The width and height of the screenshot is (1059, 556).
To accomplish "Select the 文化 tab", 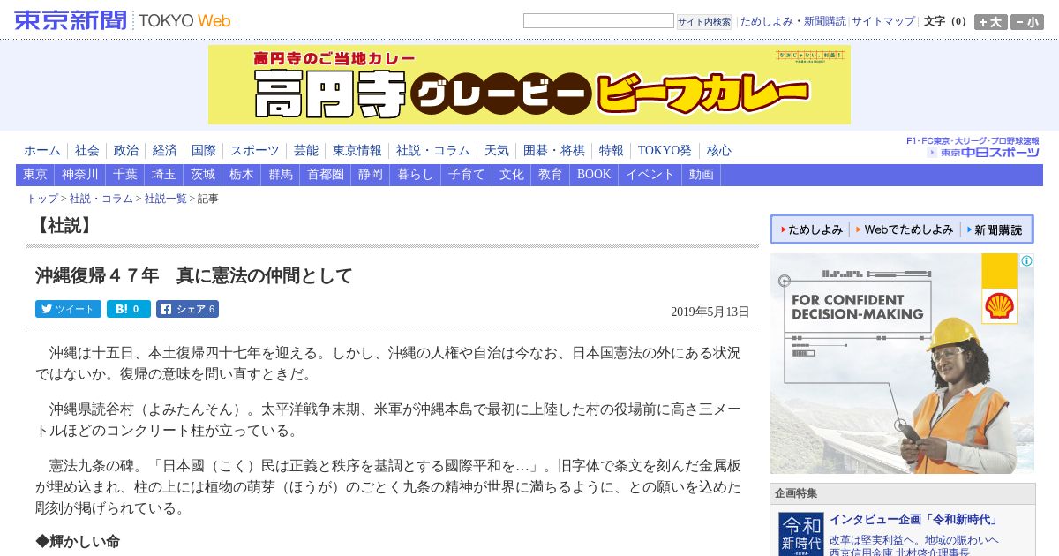I will (x=512, y=175).
